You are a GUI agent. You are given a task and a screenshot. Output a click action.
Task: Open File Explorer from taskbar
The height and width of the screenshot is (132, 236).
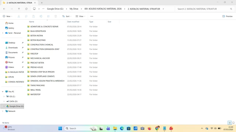click(x=115, y=128)
